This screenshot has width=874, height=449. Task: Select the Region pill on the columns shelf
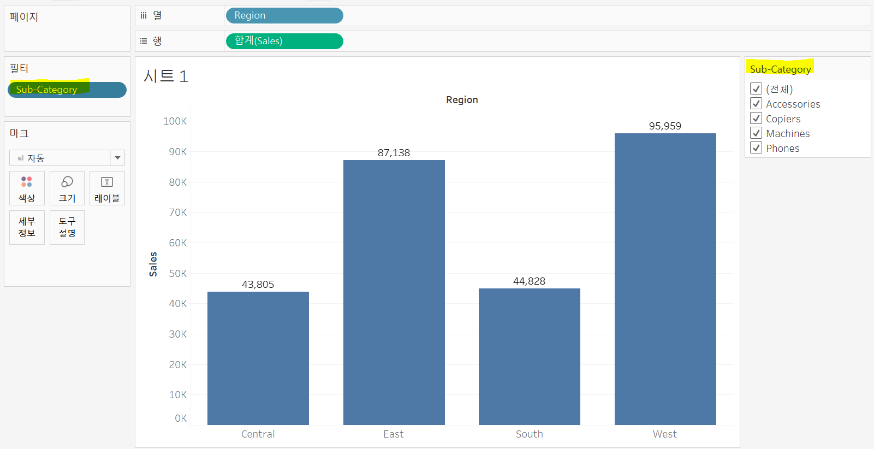[284, 15]
